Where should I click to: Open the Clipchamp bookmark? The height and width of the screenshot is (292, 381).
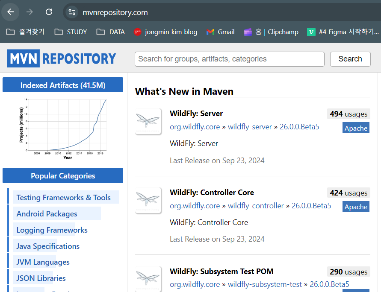point(271,32)
